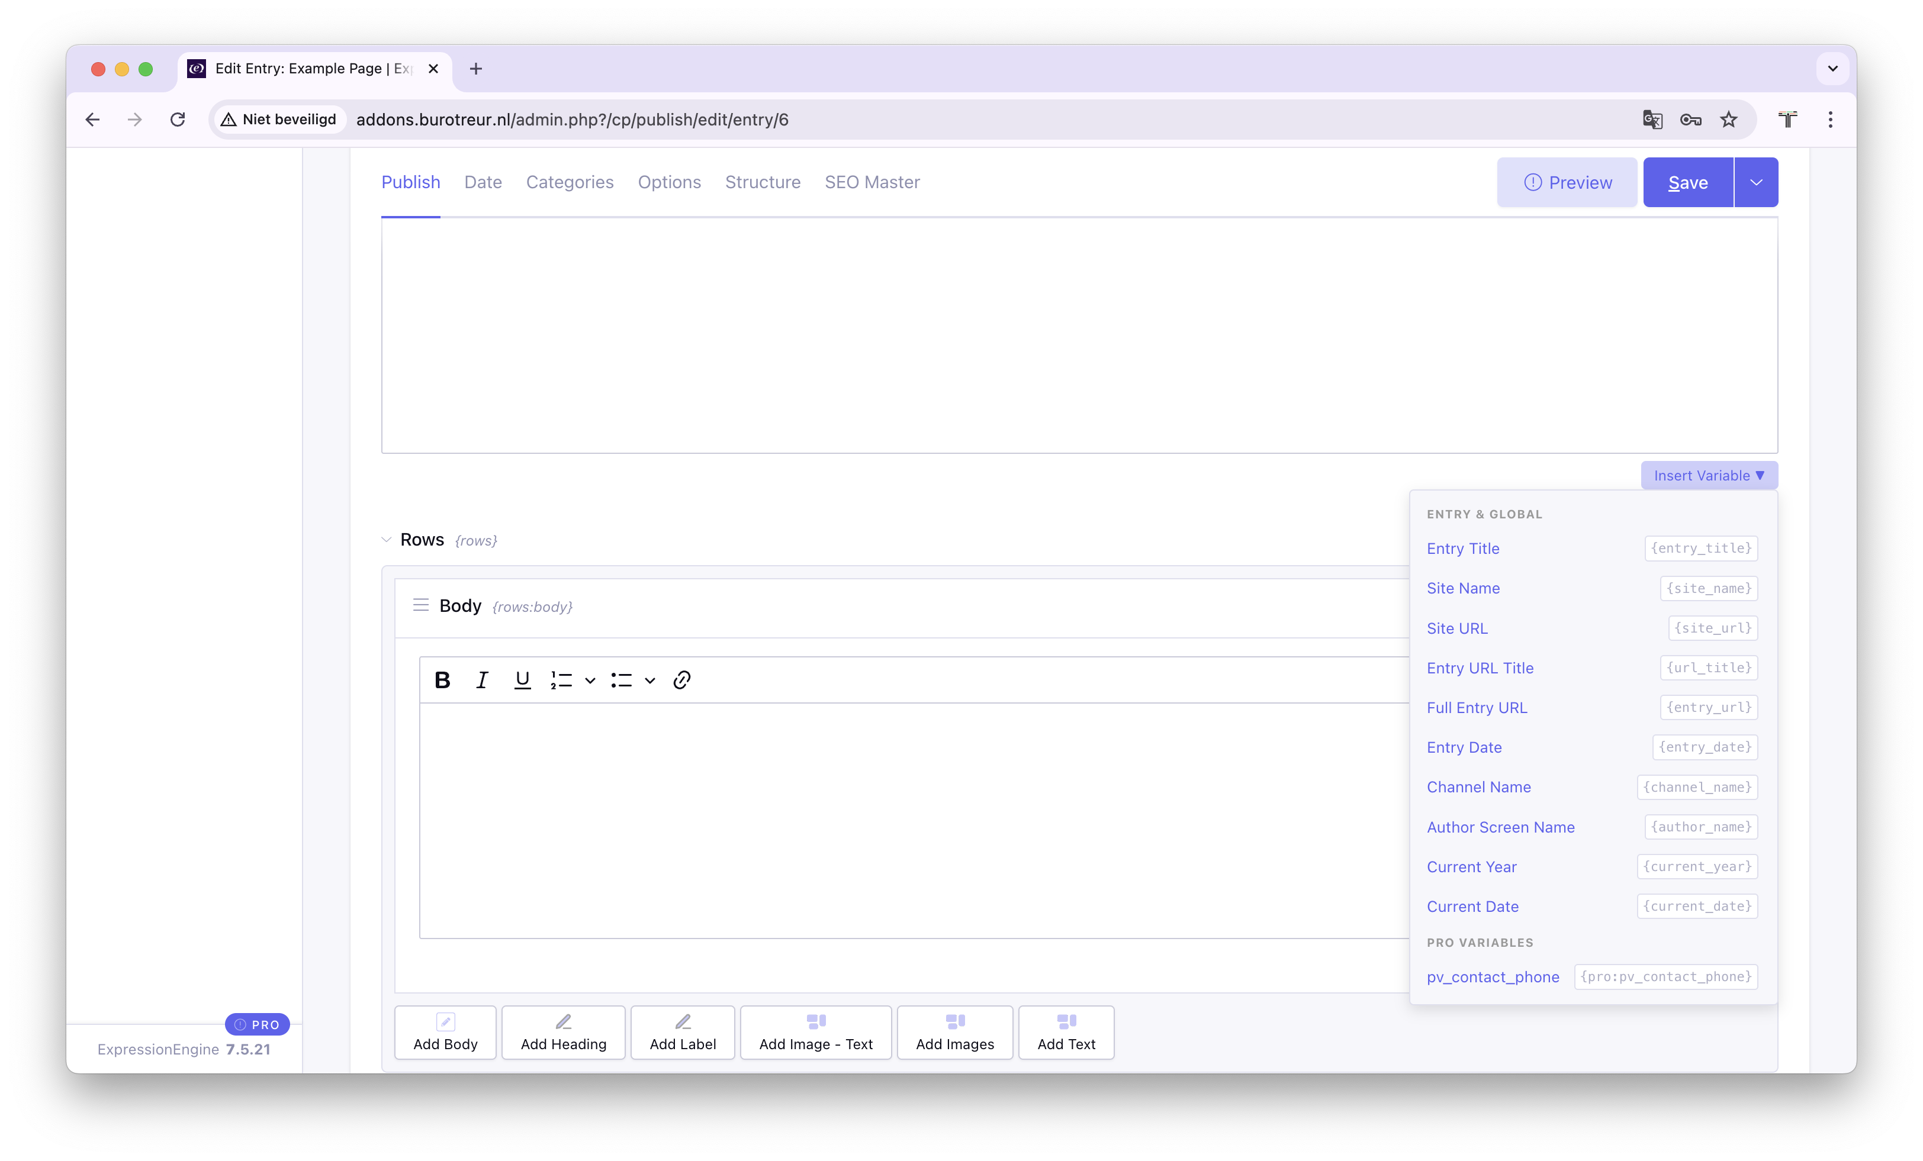The width and height of the screenshot is (1923, 1161).
Task: Click the underline formatting icon
Action: tap(522, 681)
